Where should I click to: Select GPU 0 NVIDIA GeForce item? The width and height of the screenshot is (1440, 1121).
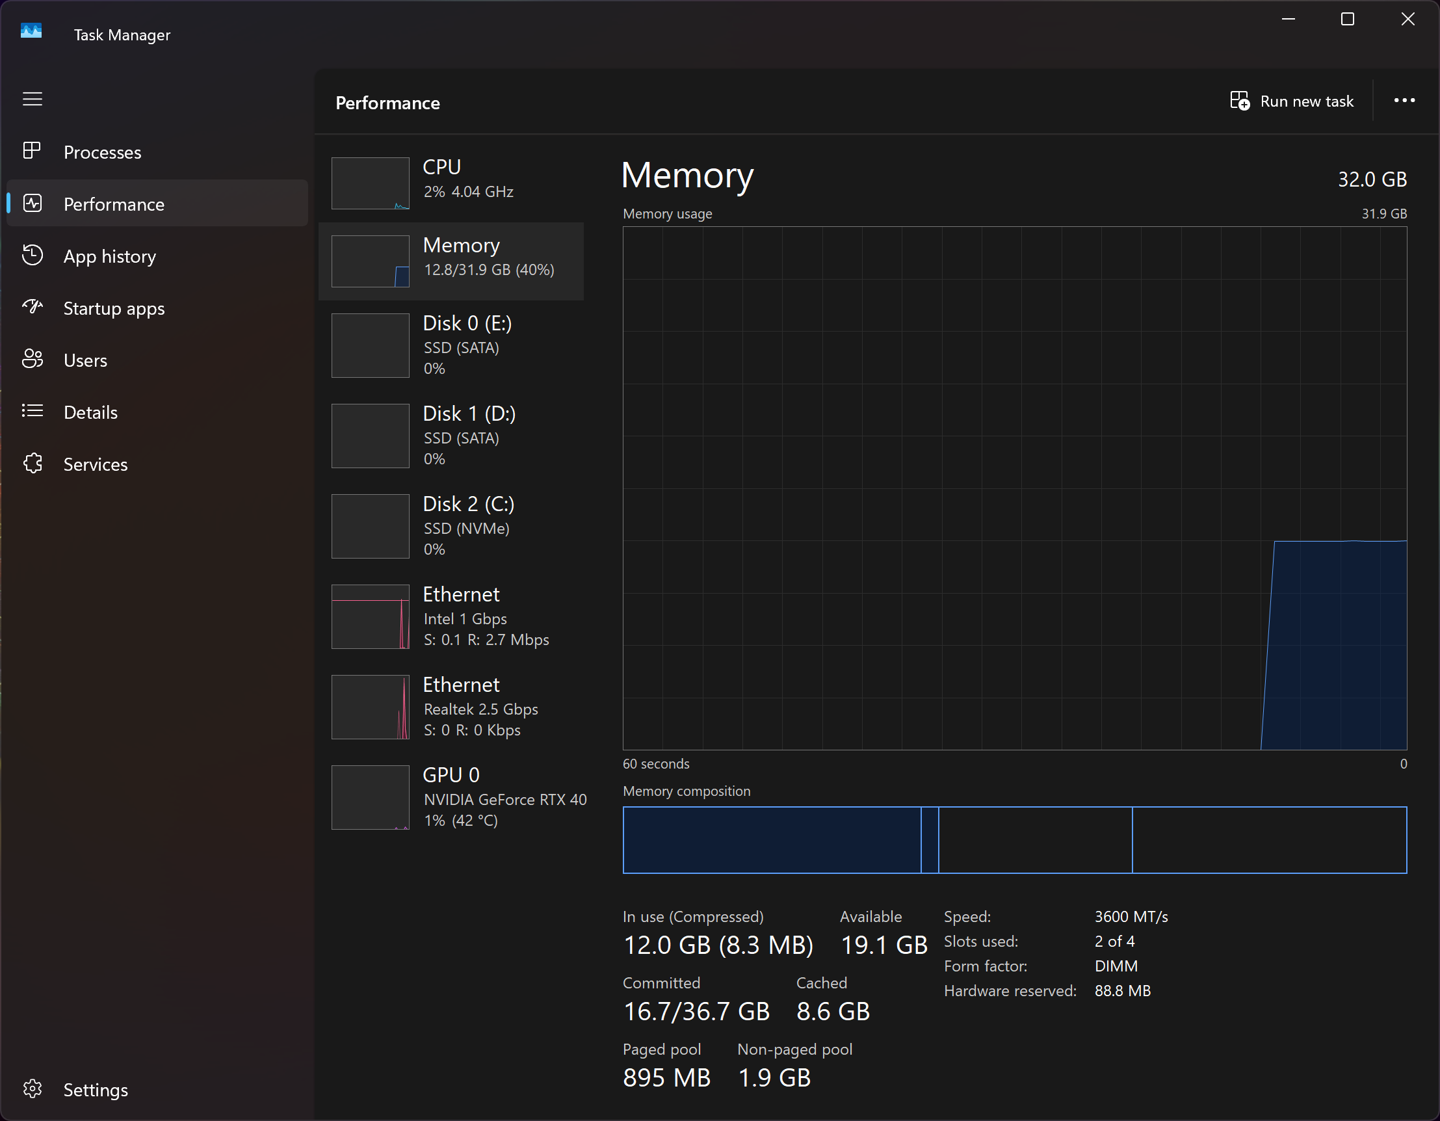(x=455, y=797)
